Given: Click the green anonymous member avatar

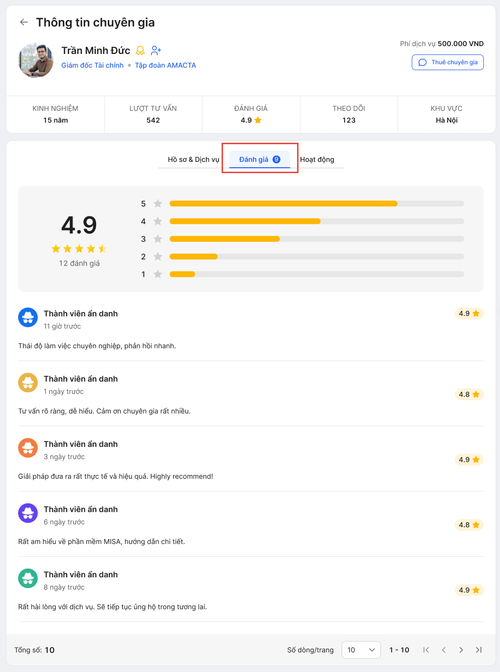Looking at the screenshot, I should point(28,579).
